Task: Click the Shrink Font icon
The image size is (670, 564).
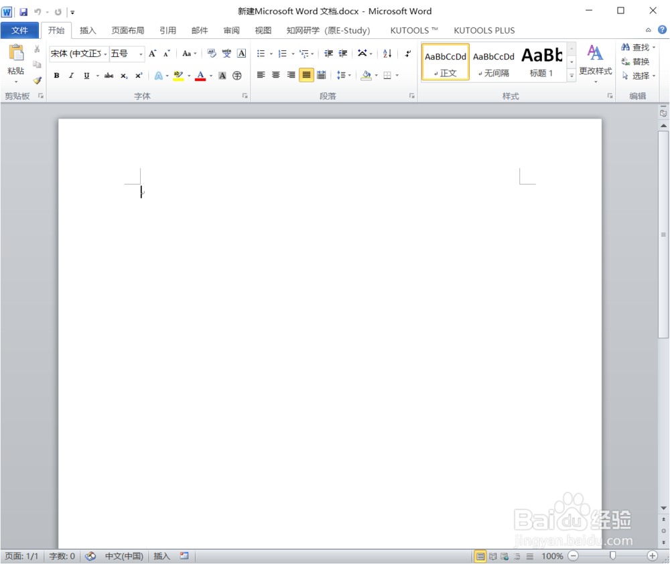Action: click(167, 54)
